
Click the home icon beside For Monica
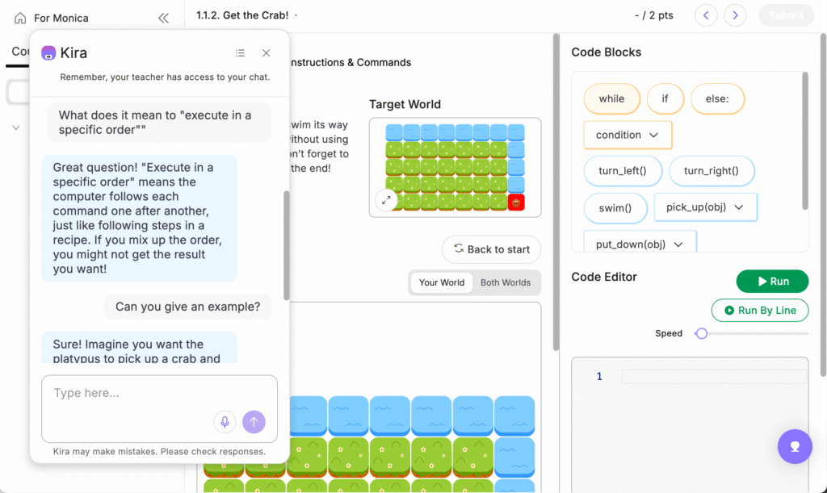pos(20,18)
